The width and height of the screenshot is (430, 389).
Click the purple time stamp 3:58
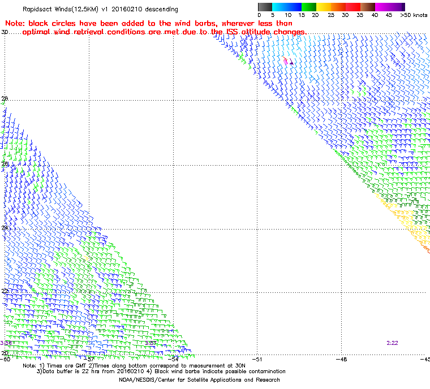tap(6, 343)
